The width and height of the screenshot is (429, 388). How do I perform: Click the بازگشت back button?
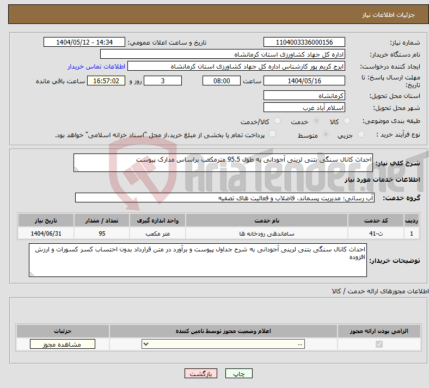tap(201, 373)
